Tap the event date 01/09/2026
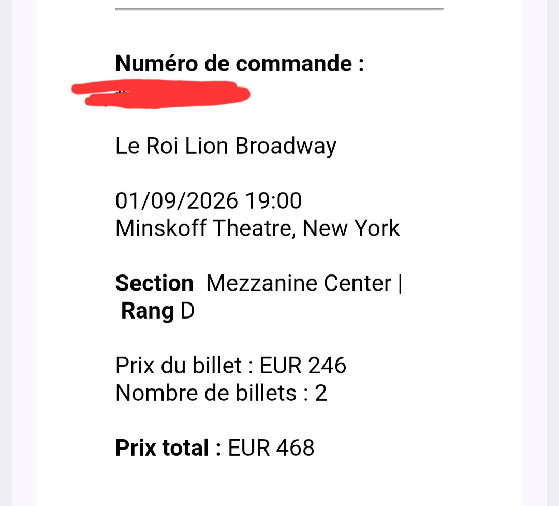Viewport: 559px width, 506px height. click(176, 201)
